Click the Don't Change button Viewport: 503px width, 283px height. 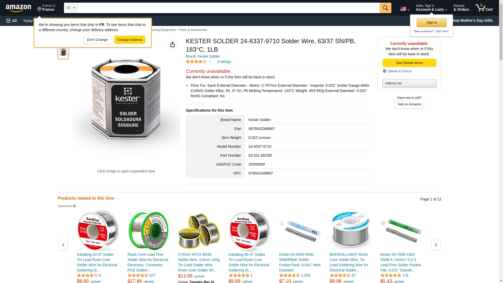coord(97,40)
